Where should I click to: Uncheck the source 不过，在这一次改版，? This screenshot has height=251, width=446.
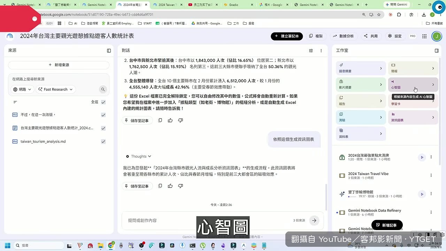point(103,115)
